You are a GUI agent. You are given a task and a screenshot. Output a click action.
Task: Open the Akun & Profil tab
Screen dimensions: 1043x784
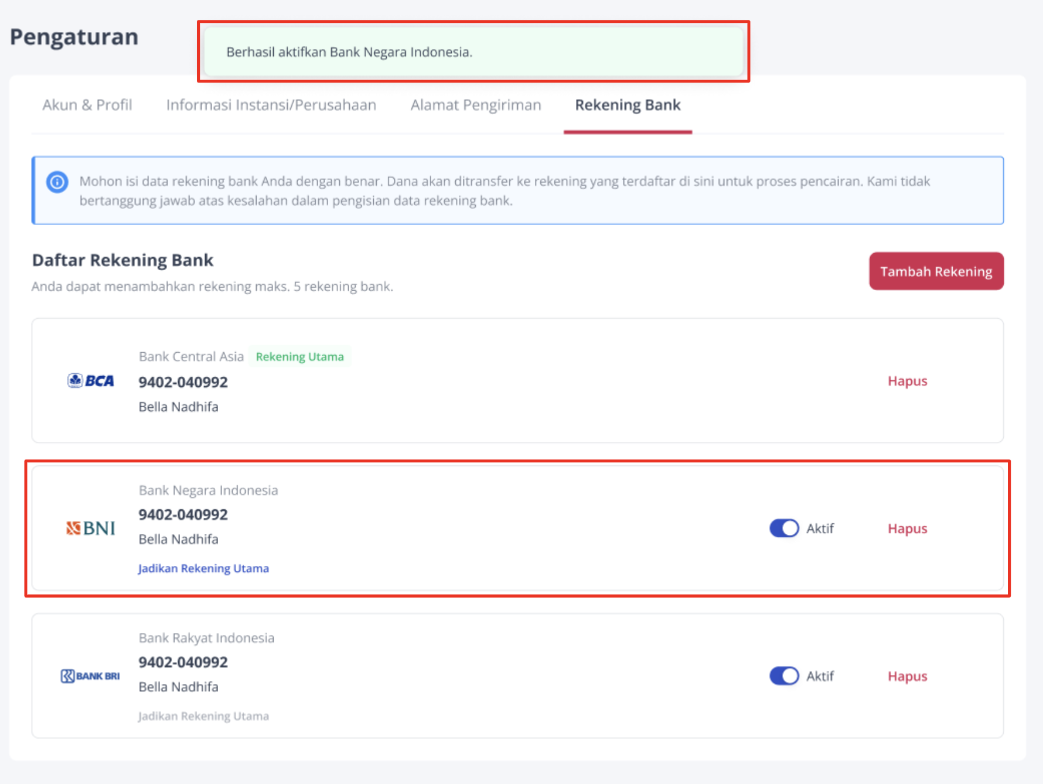(87, 105)
